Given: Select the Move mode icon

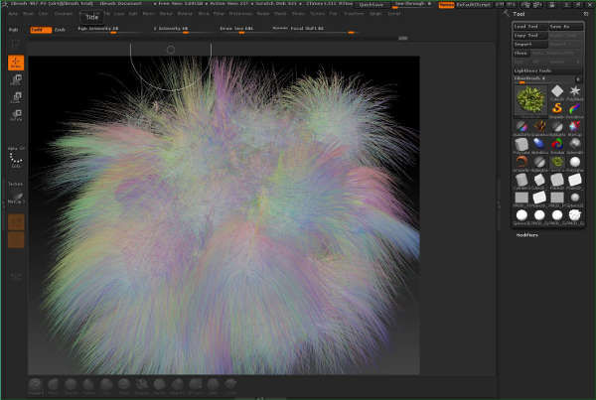Looking at the screenshot, I should tap(16, 80).
